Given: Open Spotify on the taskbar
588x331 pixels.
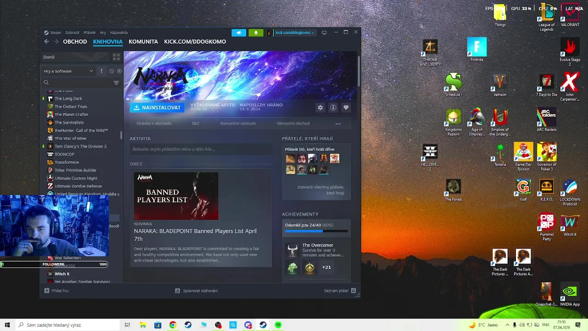Looking at the screenshot, I should coord(278,325).
